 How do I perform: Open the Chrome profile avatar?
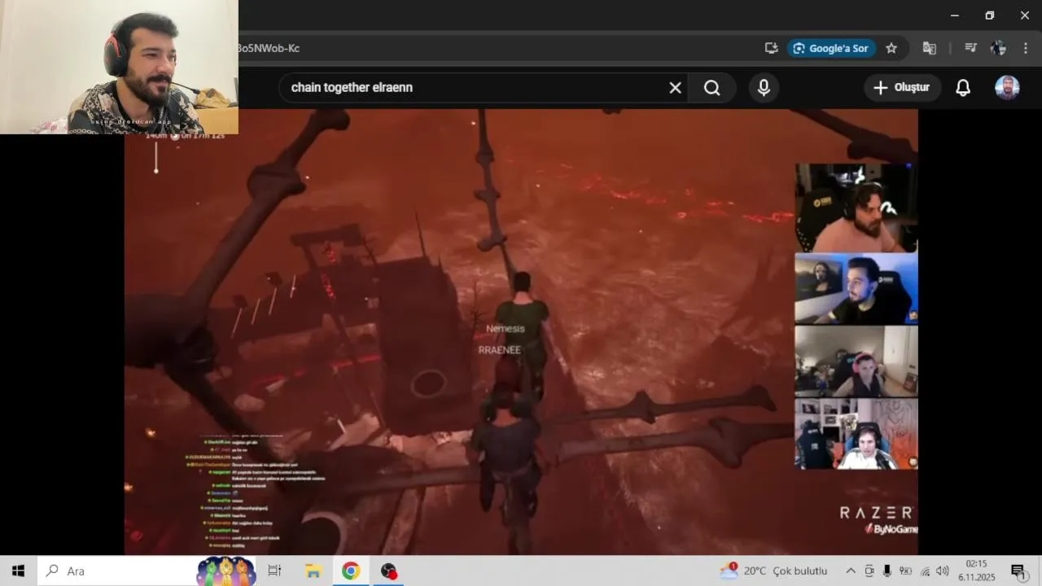point(998,48)
